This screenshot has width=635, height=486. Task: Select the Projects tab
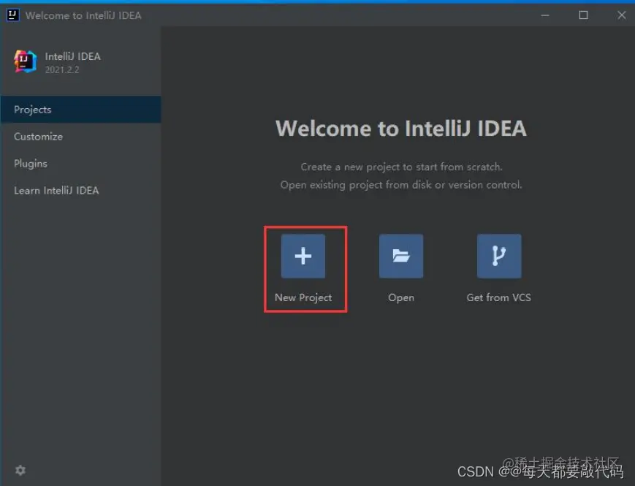[80, 110]
